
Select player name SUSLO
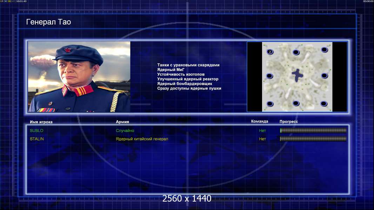pos(36,131)
